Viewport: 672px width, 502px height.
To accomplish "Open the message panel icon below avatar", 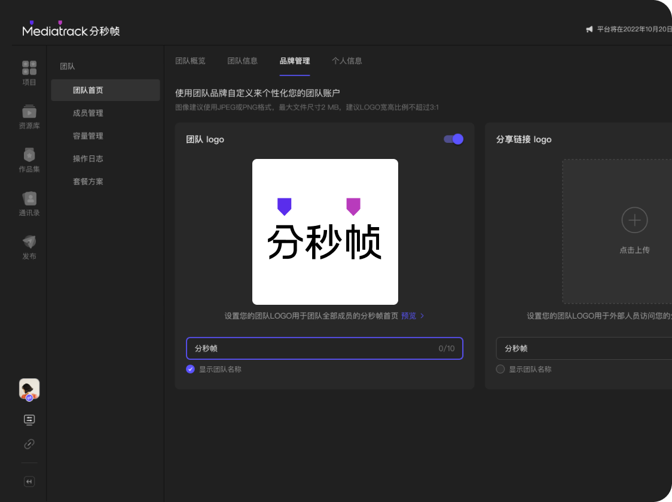I will pyautogui.click(x=29, y=420).
